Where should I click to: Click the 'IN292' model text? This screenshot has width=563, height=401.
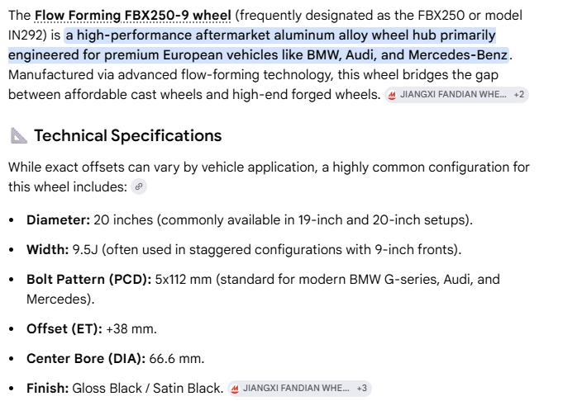pos(24,35)
